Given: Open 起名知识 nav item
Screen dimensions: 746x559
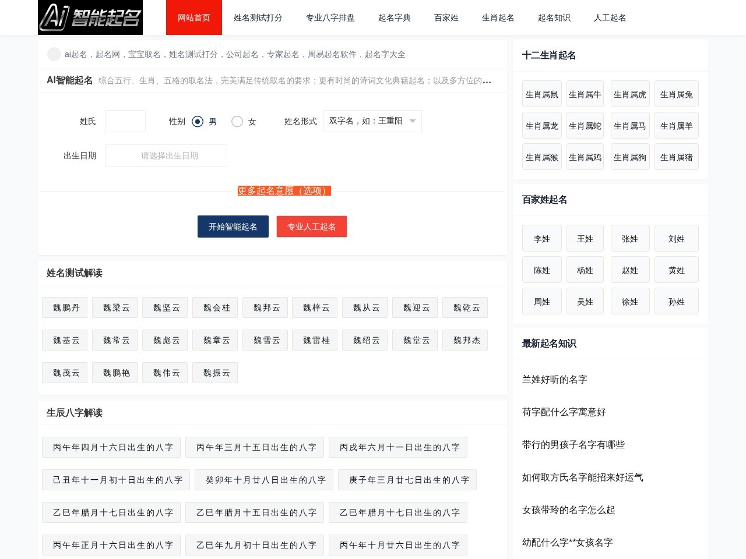Looking at the screenshot, I should tap(554, 17).
